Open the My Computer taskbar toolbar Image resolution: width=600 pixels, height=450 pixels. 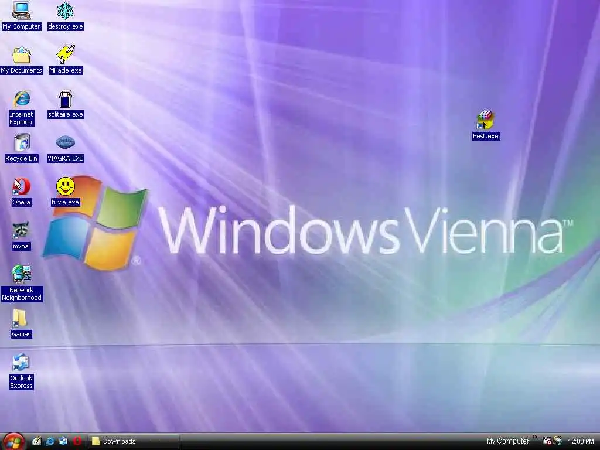(x=508, y=441)
